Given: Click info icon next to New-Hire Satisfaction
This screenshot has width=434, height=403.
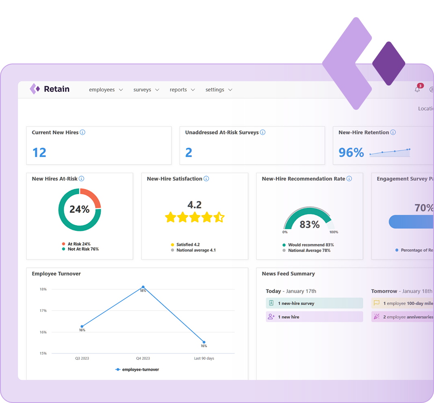Looking at the screenshot, I should [206, 179].
